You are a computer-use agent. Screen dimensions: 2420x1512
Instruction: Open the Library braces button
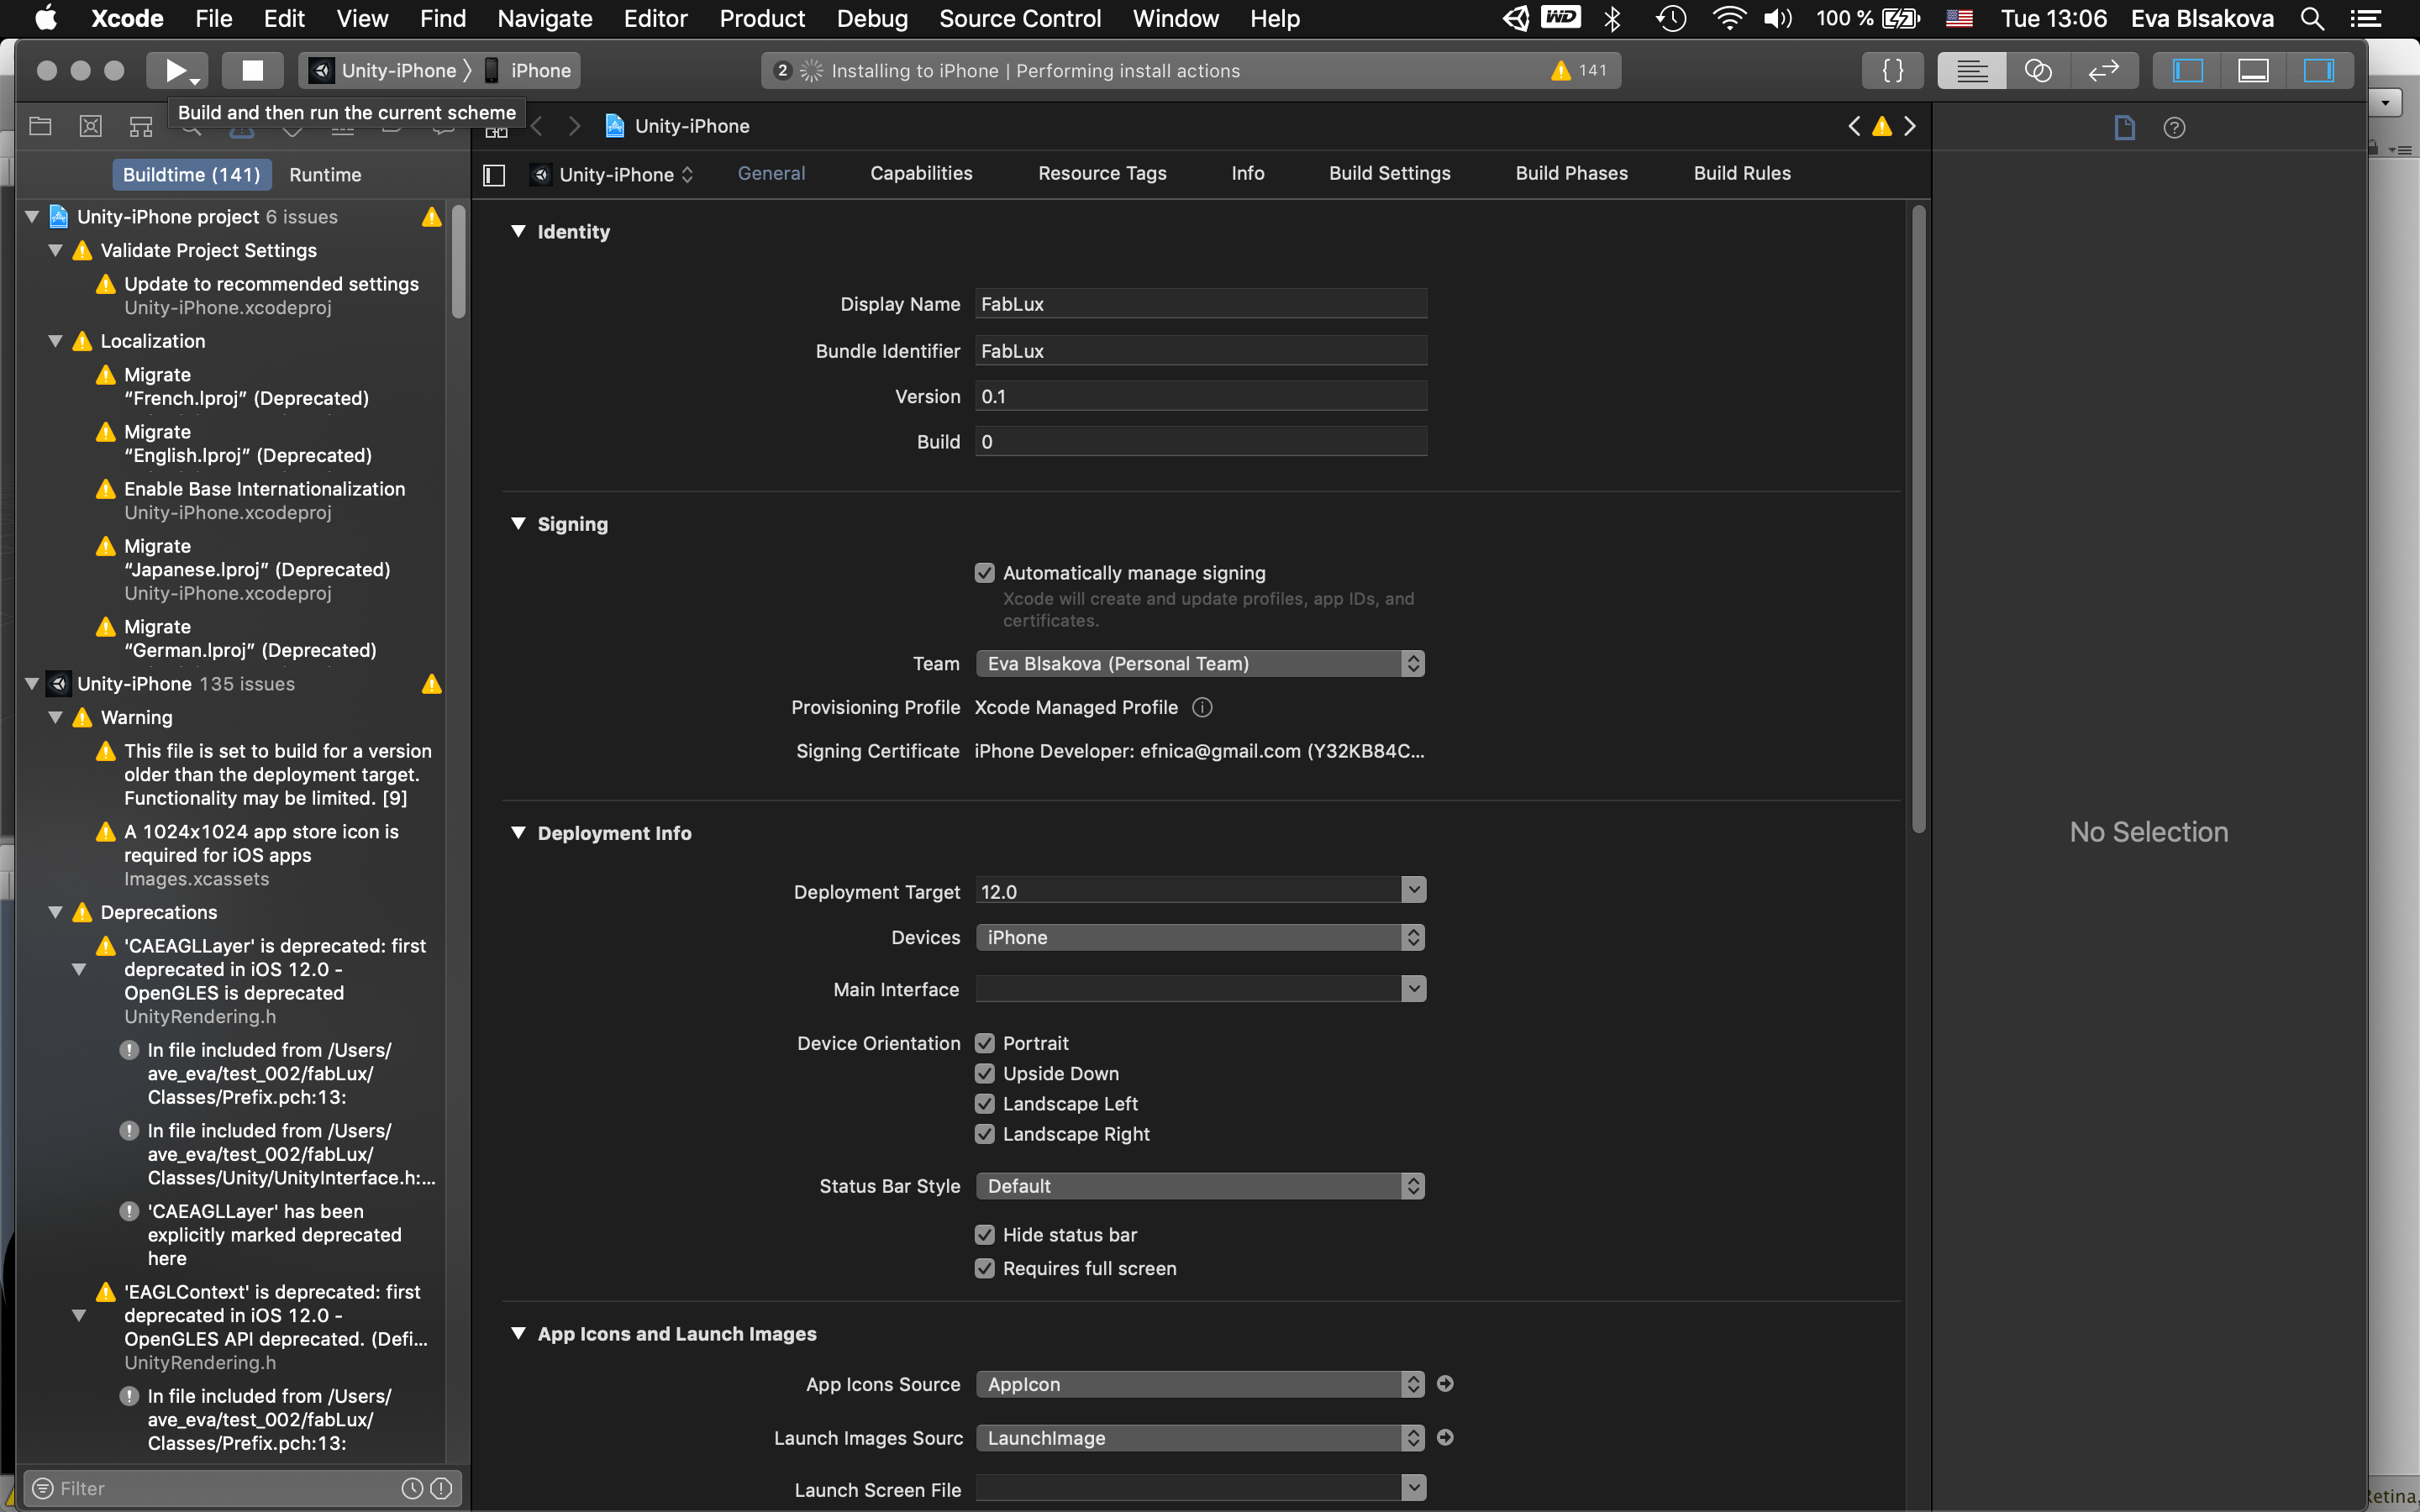[x=1892, y=70]
